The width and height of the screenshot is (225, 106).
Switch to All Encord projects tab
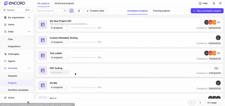coord(64,3)
